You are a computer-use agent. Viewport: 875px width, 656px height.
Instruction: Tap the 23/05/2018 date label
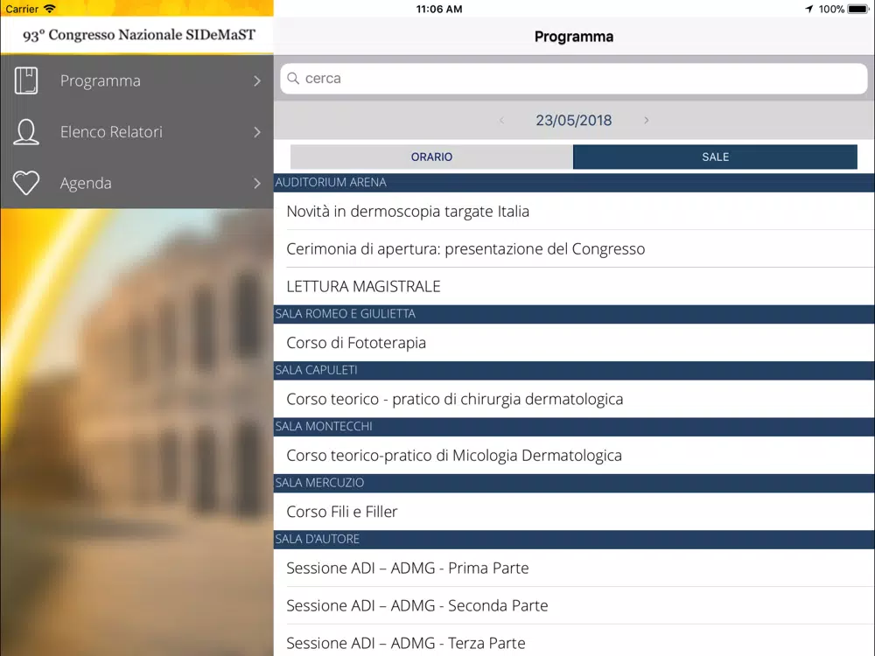click(x=574, y=121)
